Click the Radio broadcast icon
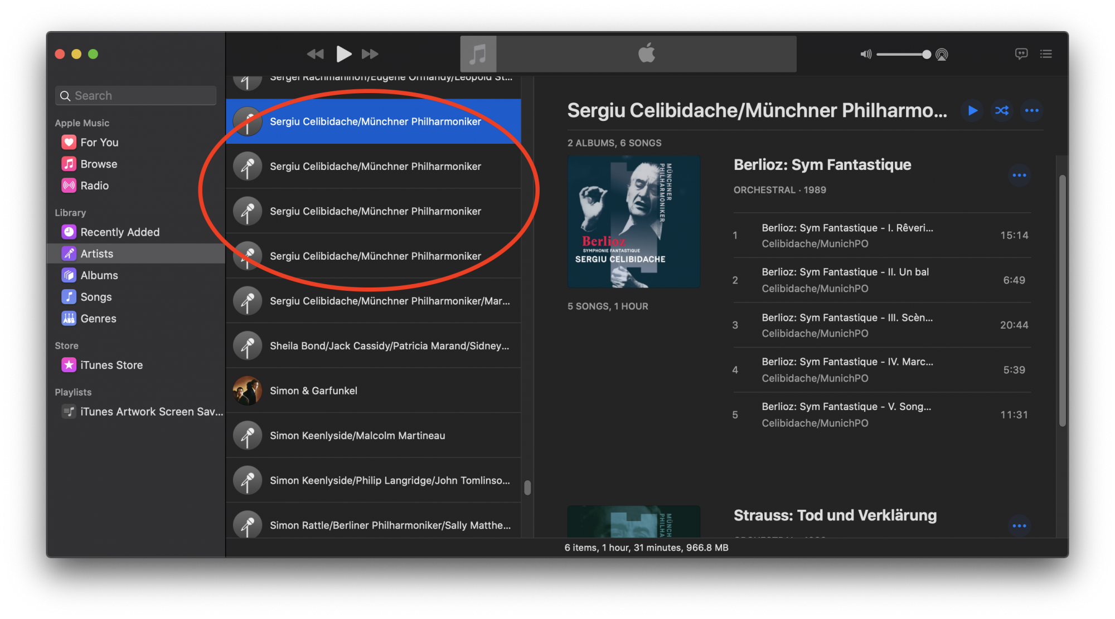 tap(69, 186)
